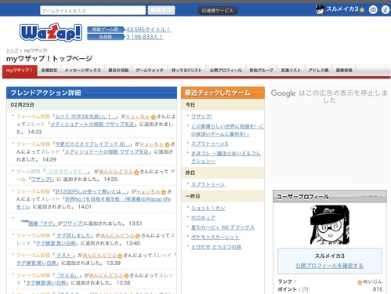Click the search submit button
This screenshot has width=391, height=294.
coord(161,10)
